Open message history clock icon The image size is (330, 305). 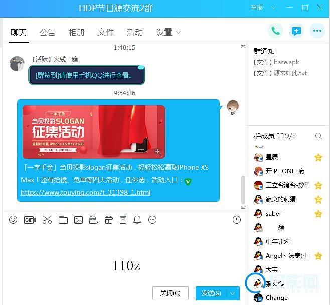point(237,220)
